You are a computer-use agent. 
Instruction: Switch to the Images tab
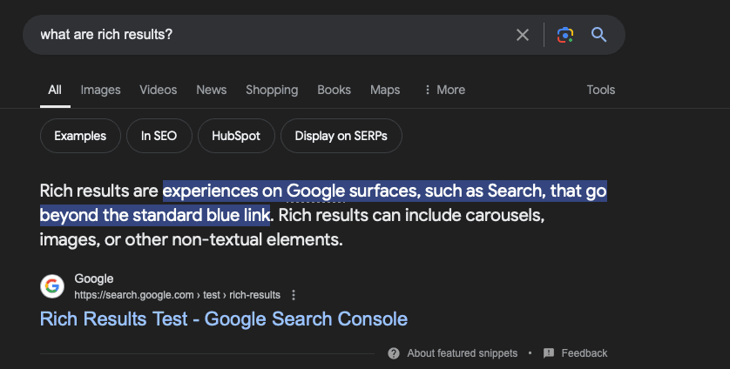100,90
